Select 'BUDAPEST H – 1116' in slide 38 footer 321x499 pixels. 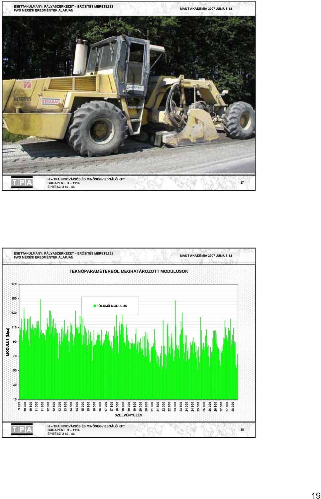pyautogui.click(x=64, y=430)
